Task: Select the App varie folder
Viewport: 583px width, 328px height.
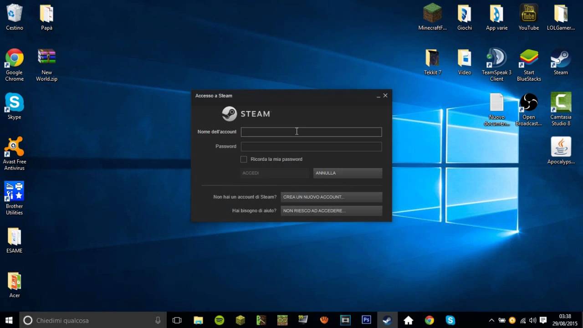Action: point(496,17)
